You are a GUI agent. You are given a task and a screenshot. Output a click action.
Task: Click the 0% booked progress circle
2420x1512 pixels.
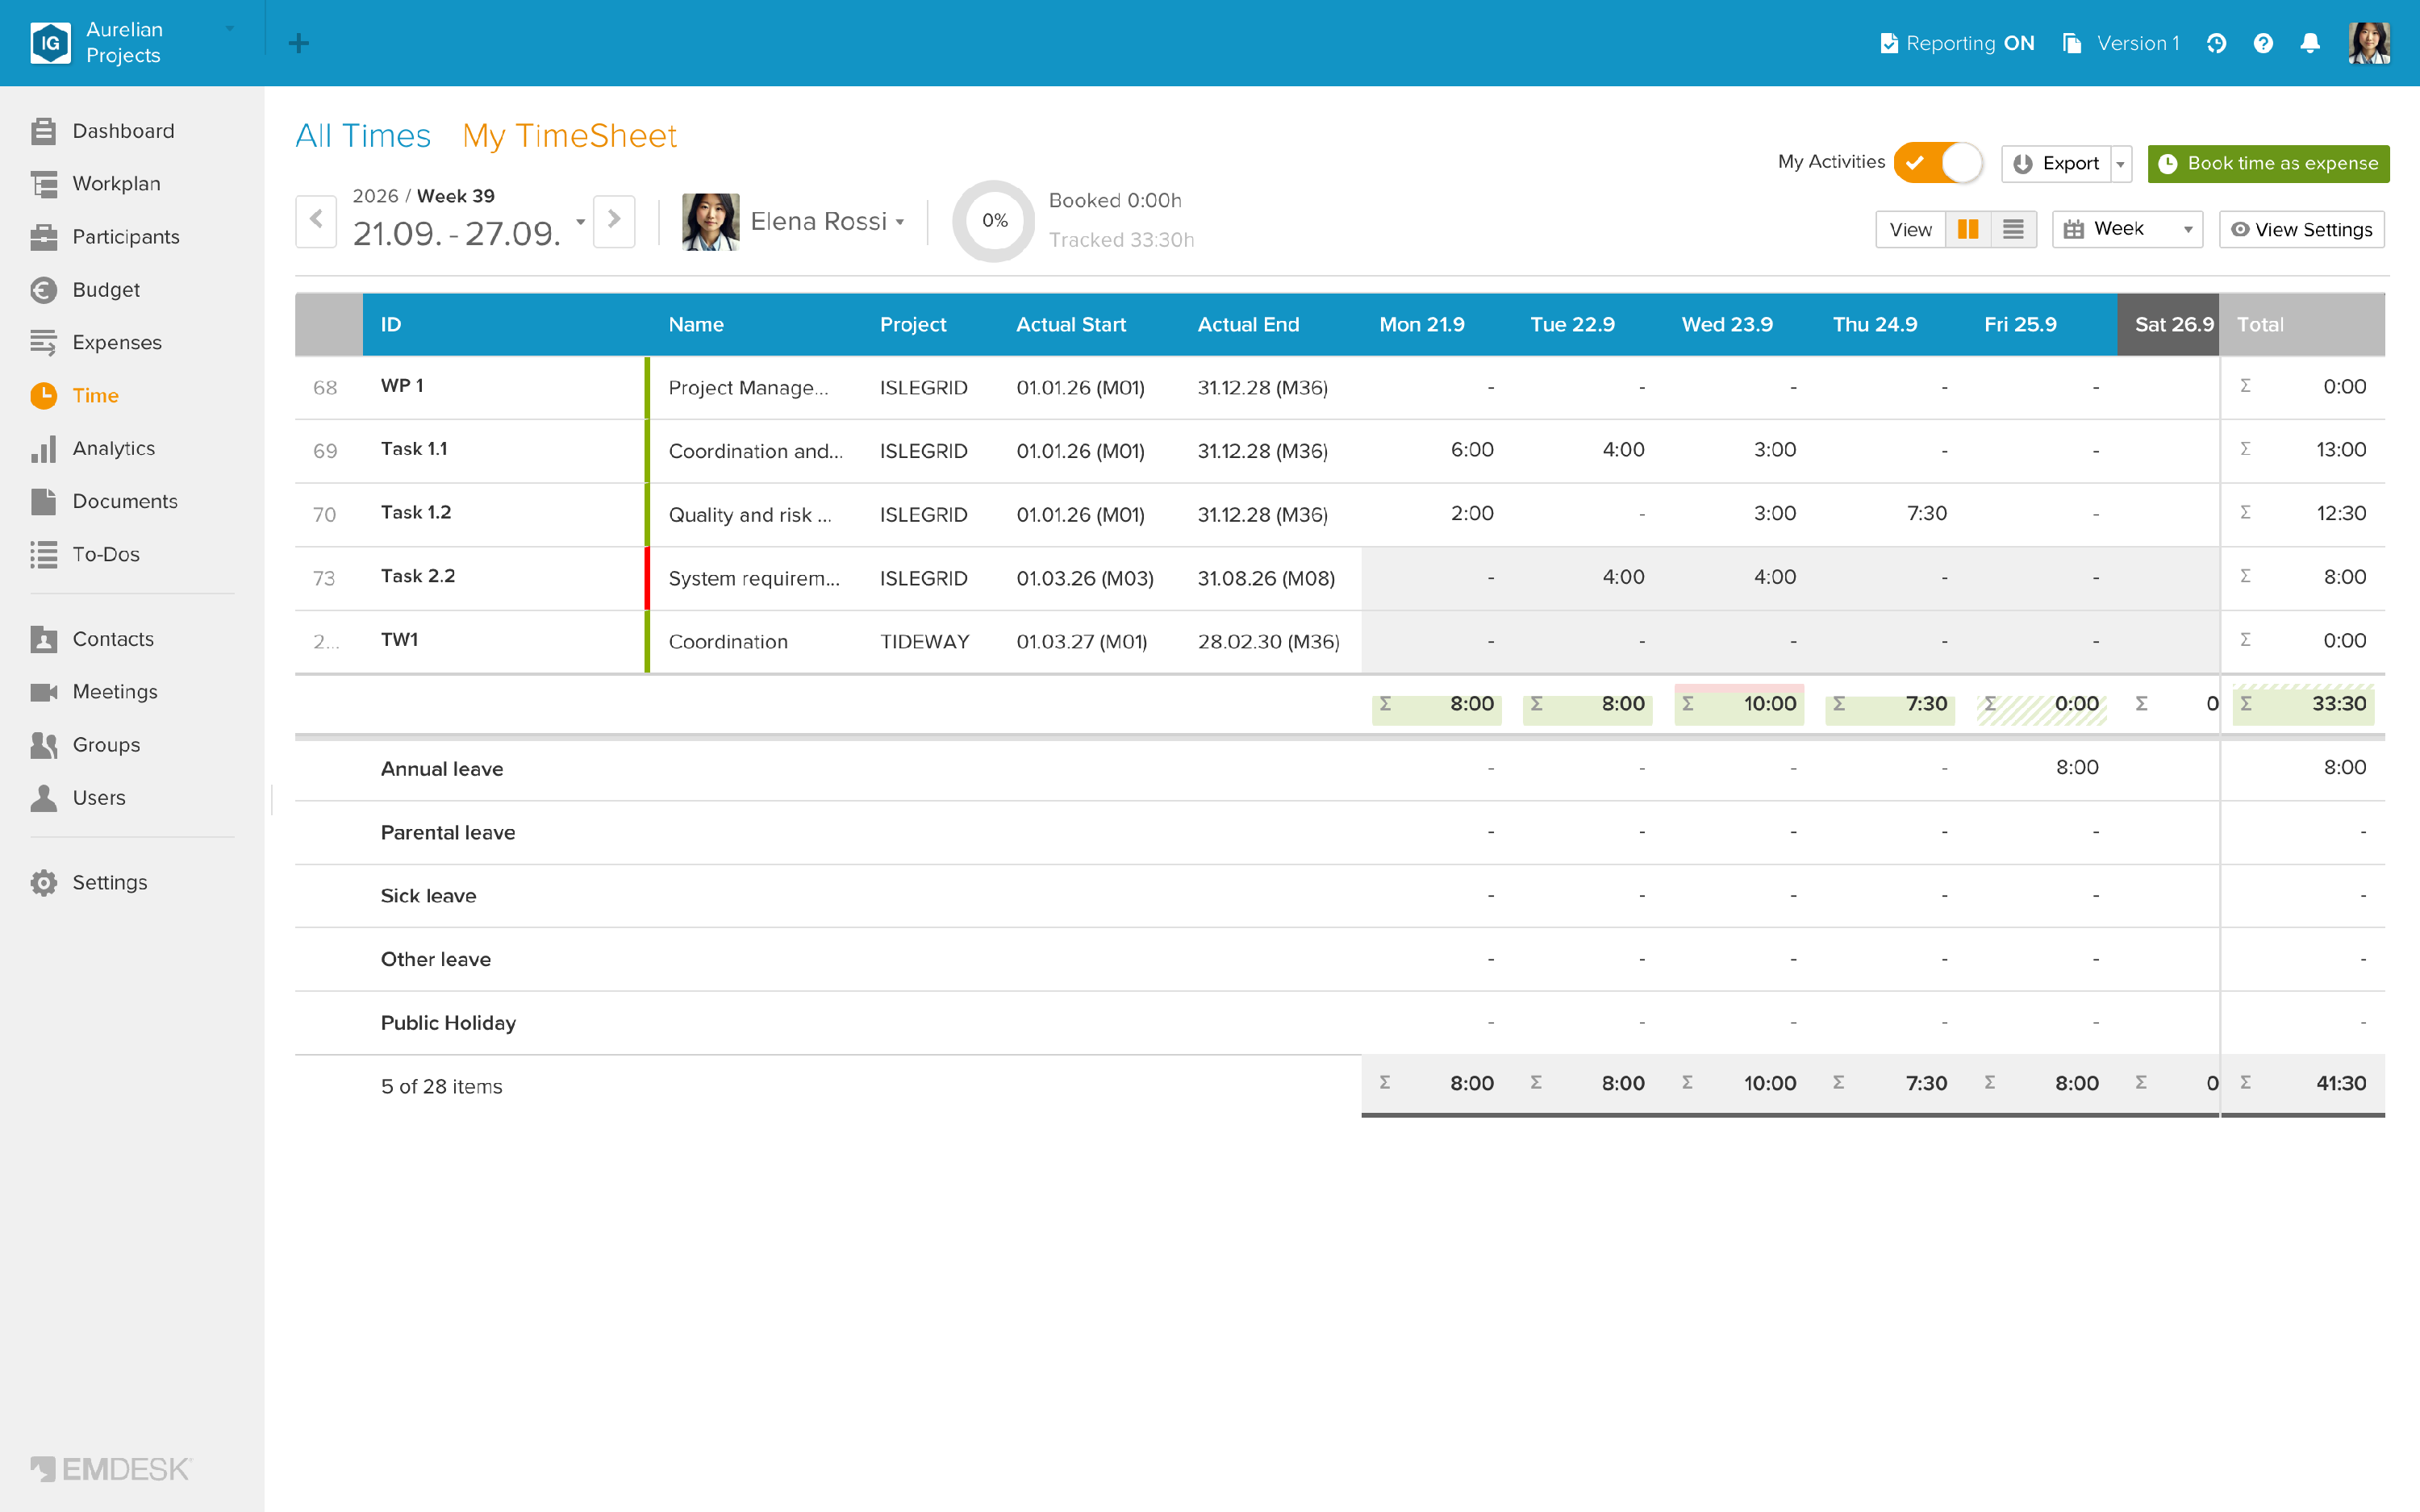click(993, 221)
